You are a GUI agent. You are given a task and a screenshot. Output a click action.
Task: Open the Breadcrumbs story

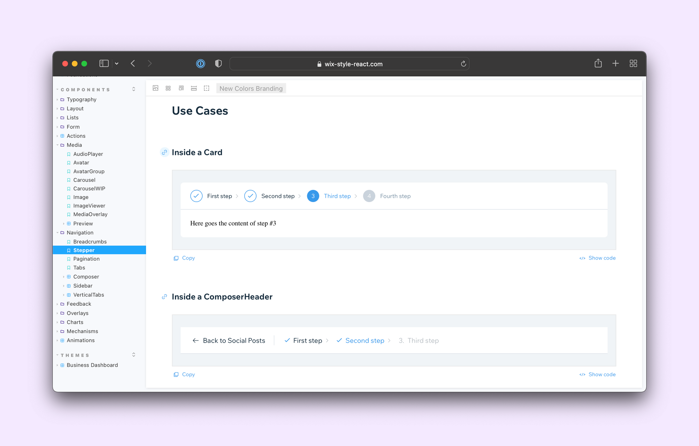[x=90, y=241]
